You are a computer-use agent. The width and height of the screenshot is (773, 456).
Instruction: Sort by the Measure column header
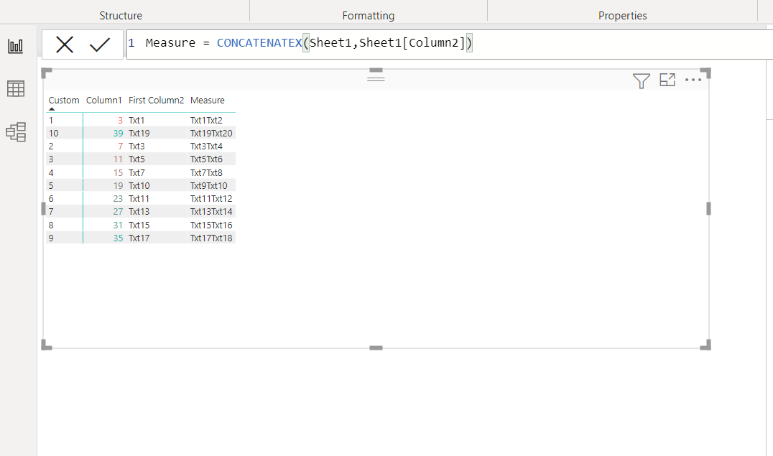[207, 100]
